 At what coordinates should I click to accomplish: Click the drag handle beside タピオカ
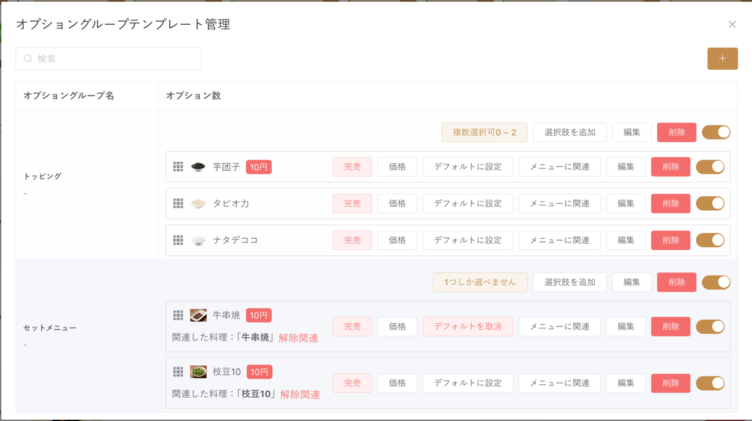pyautogui.click(x=178, y=203)
